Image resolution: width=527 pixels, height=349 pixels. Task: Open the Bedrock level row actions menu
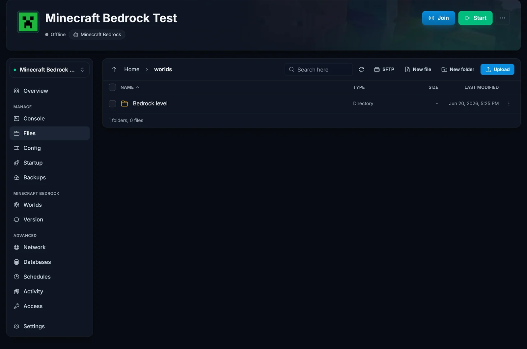coord(509,103)
